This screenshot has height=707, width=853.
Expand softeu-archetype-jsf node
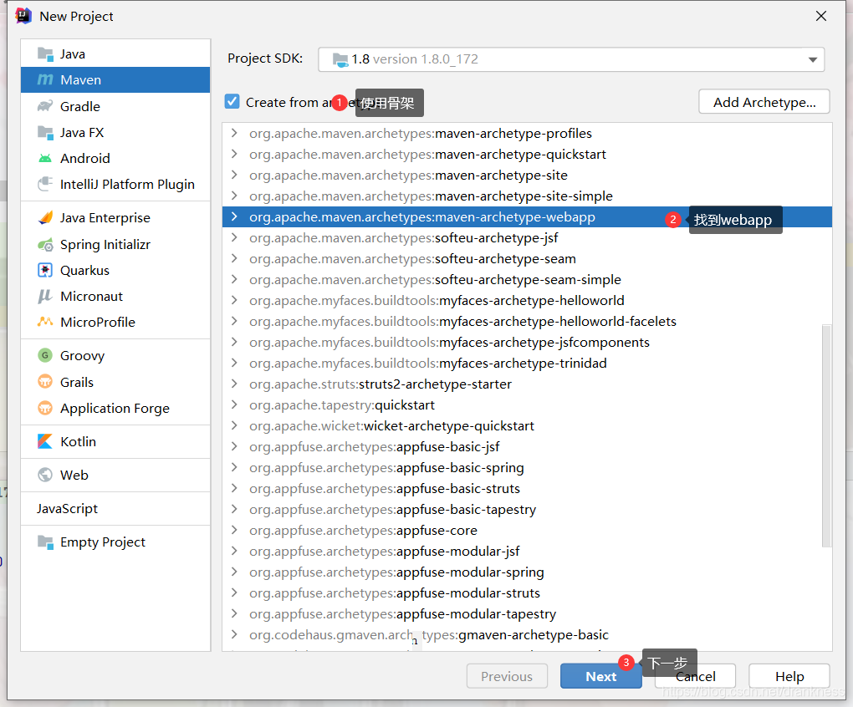click(x=234, y=237)
